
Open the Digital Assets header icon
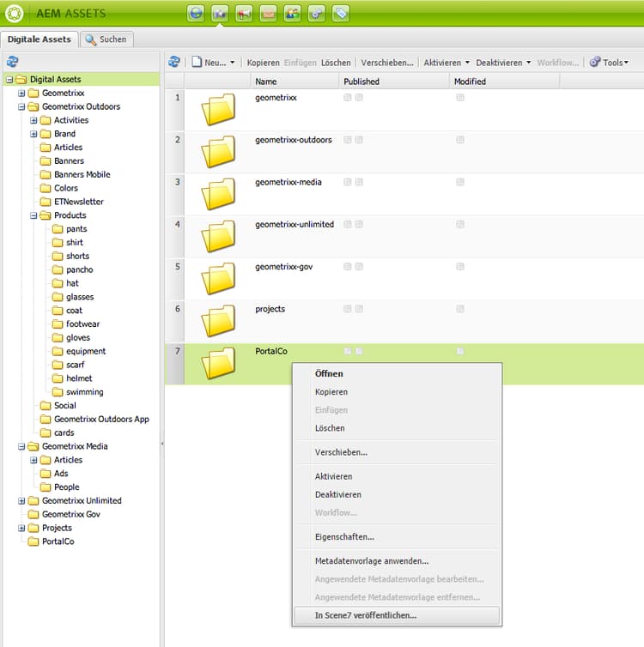[220, 13]
